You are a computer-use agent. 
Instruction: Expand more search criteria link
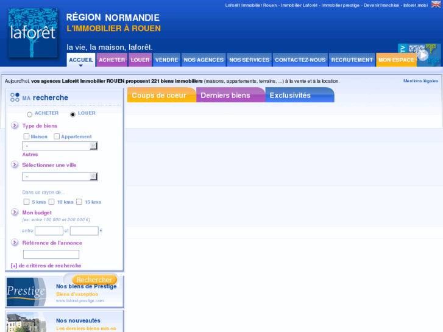[46, 266]
